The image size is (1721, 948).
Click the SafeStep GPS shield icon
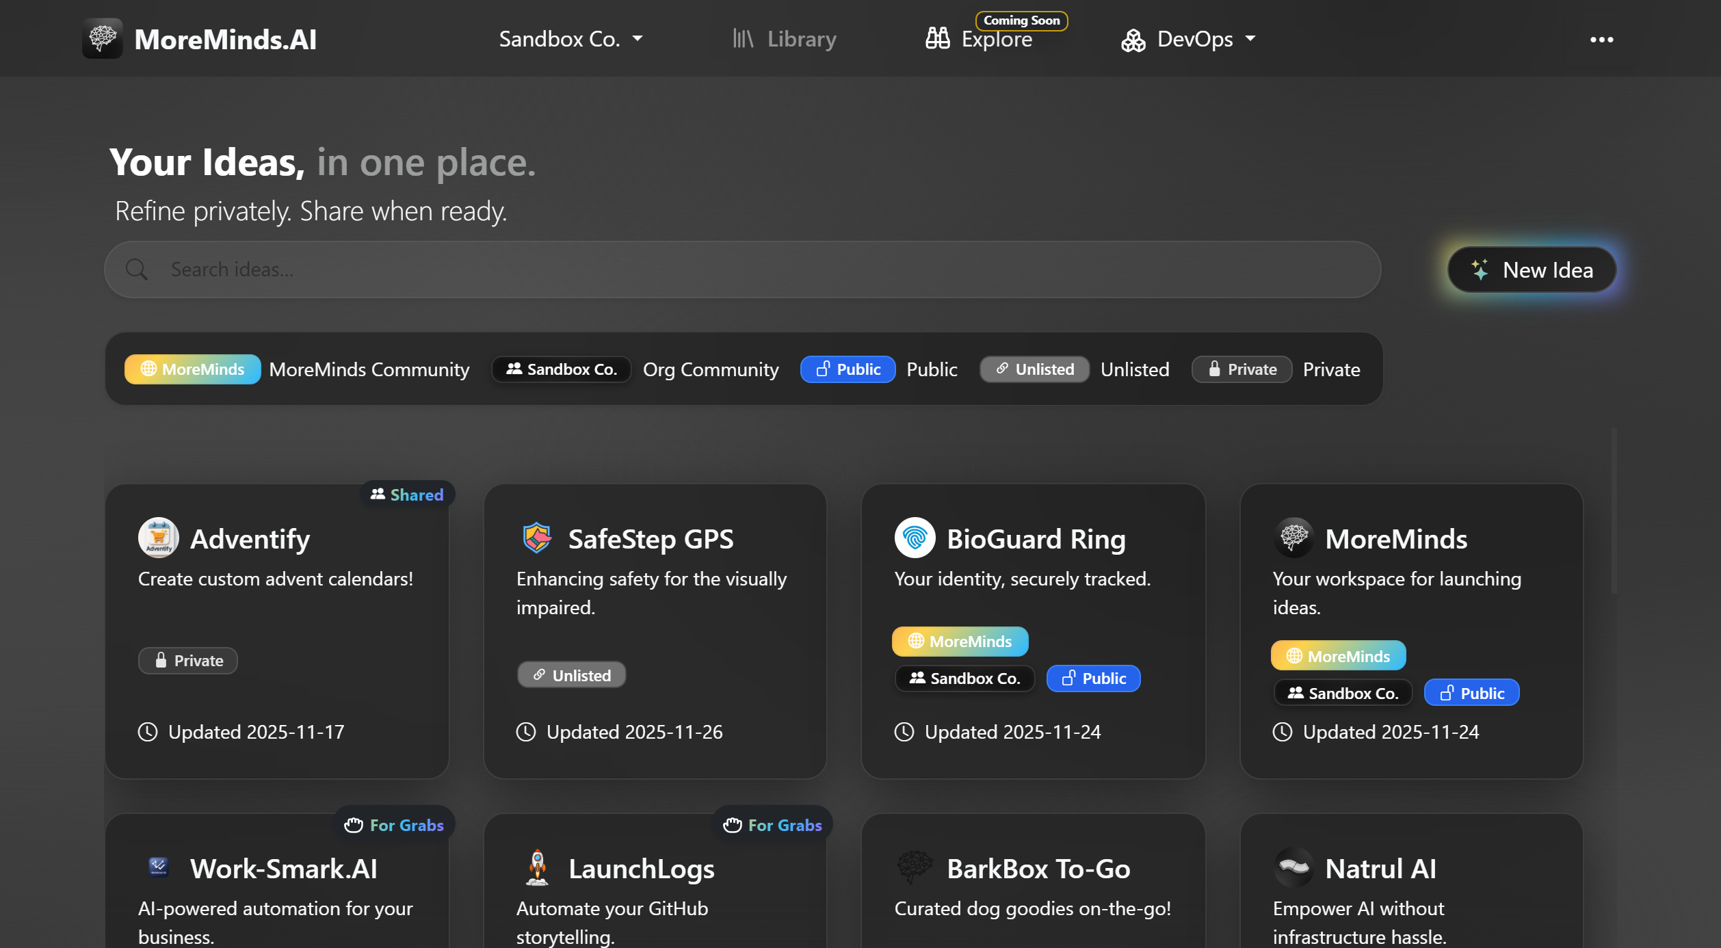[537, 538]
